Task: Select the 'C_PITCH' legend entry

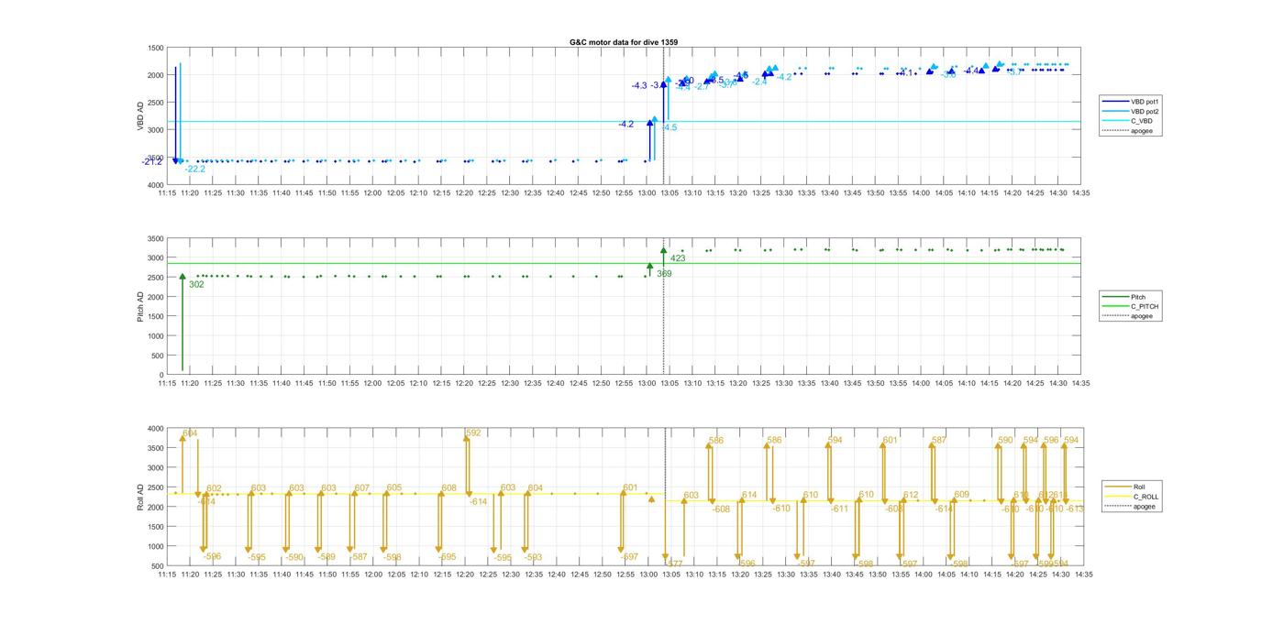Action: (1145, 306)
